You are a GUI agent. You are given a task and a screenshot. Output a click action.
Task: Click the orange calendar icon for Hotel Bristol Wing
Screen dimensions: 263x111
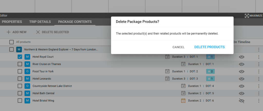point(183,101)
